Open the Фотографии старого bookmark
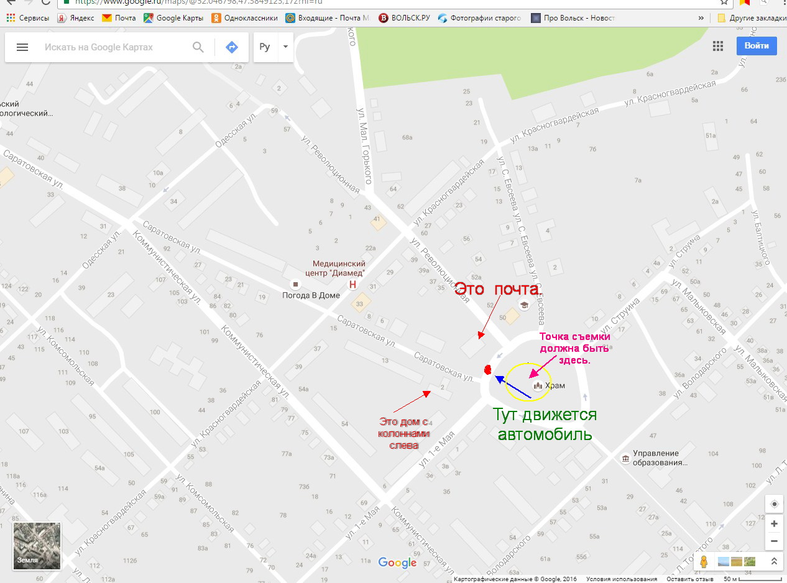Viewport: 787px width, 583px height. [479, 18]
